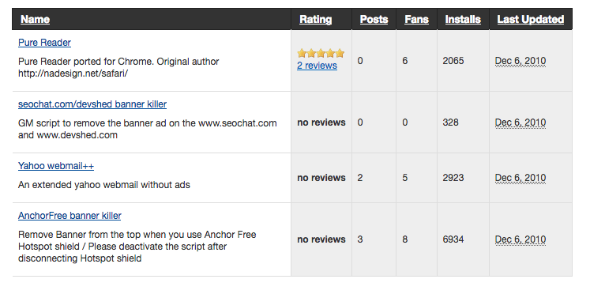Click the five-star rating icon for Pure Reader

coord(321,53)
